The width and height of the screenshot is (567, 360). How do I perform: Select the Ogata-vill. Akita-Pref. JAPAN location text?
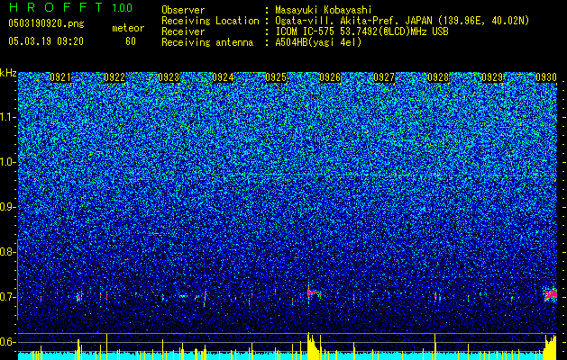[x=402, y=21]
